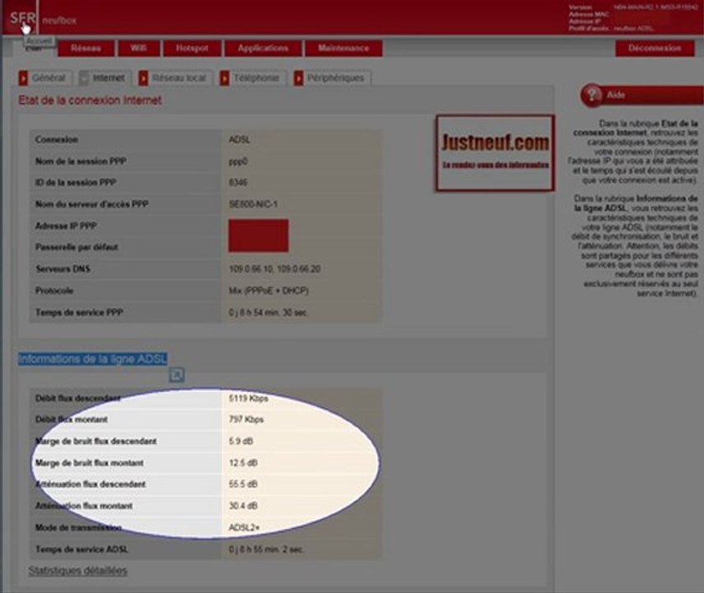Click the DNS servers value '109.0.66.10, 109.0.66.20'
The height and width of the screenshot is (593, 704).
pos(275,269)
